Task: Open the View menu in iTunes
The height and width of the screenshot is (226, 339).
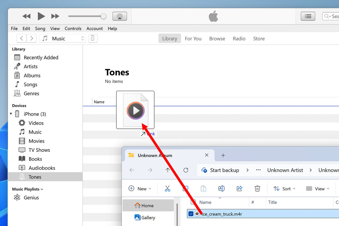Action: [55, 28]
